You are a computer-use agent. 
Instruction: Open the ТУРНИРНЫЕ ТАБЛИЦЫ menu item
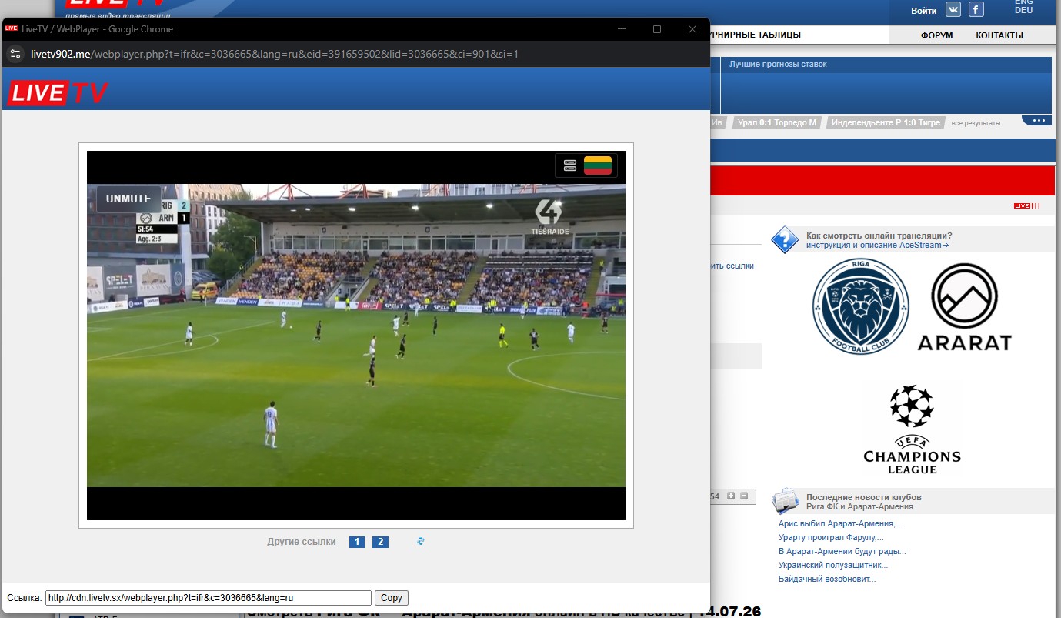pos(756,35)
